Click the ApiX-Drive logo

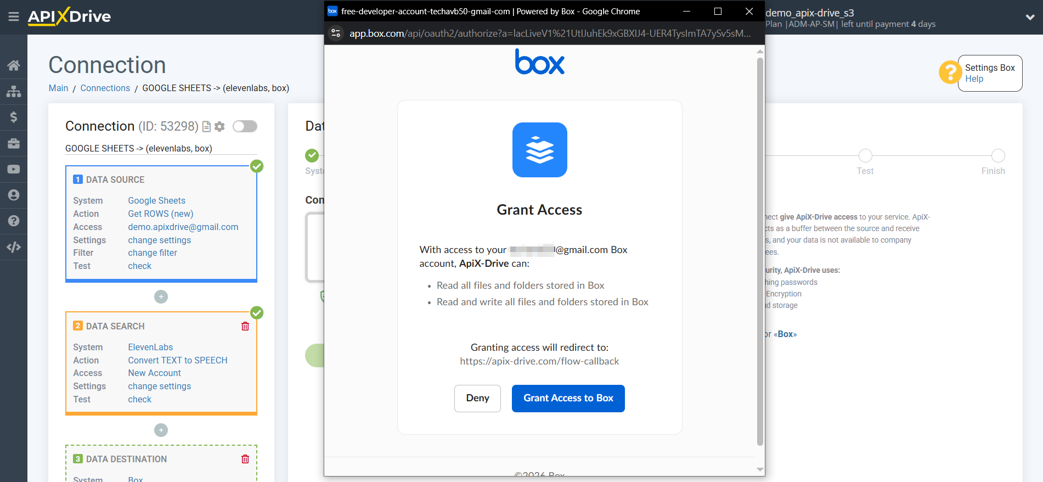(69, 16)
